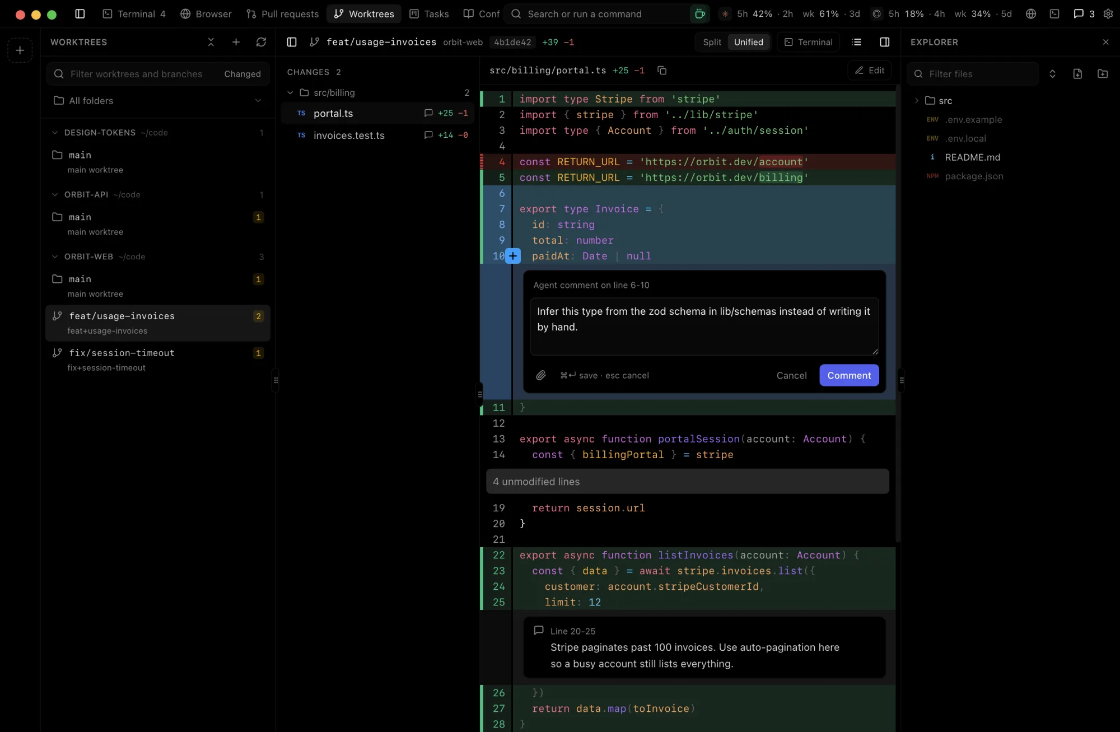Switch to Split diff view

712,42
